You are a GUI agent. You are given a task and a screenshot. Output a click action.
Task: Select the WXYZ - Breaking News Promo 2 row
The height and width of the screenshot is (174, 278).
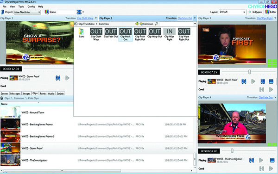tap(97, 137)
